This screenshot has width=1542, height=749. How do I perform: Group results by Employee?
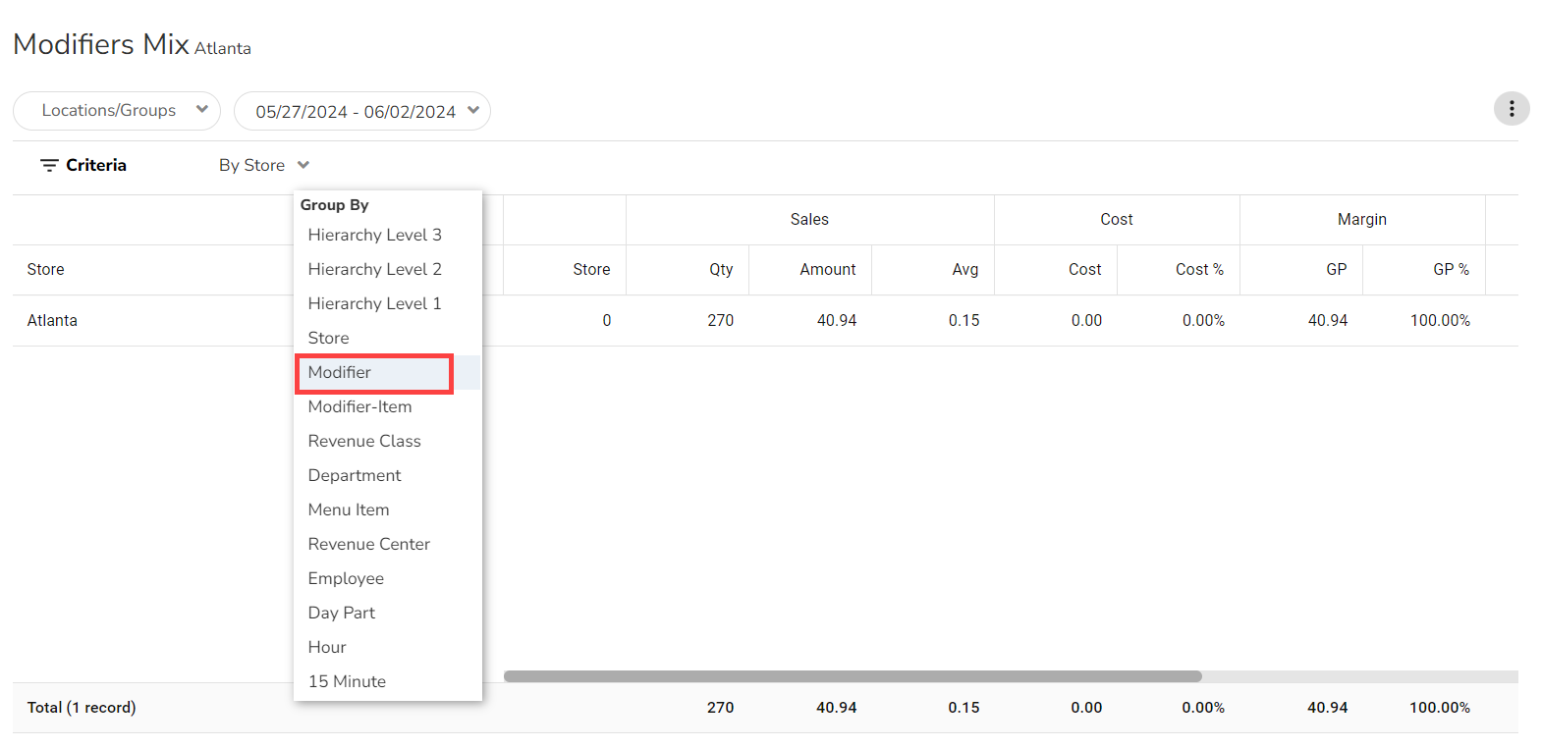tap(346, 578)
